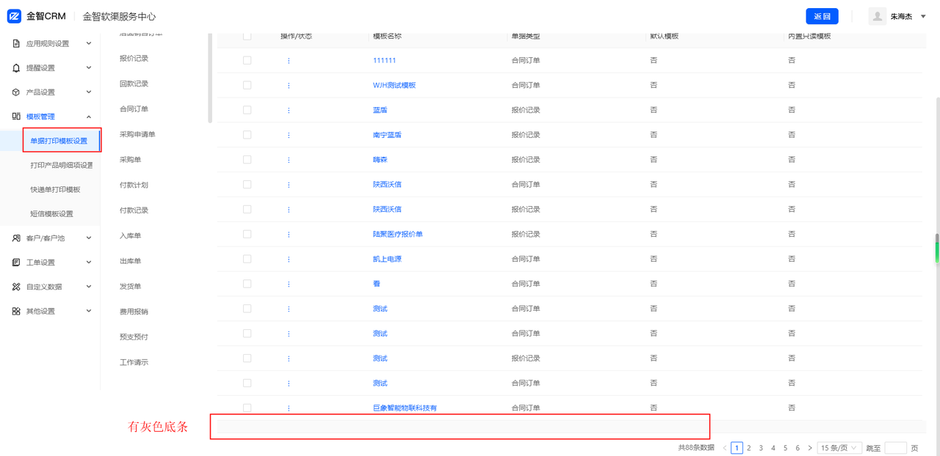Open the three-dot menu for WJH测试模板

(289, 85)
